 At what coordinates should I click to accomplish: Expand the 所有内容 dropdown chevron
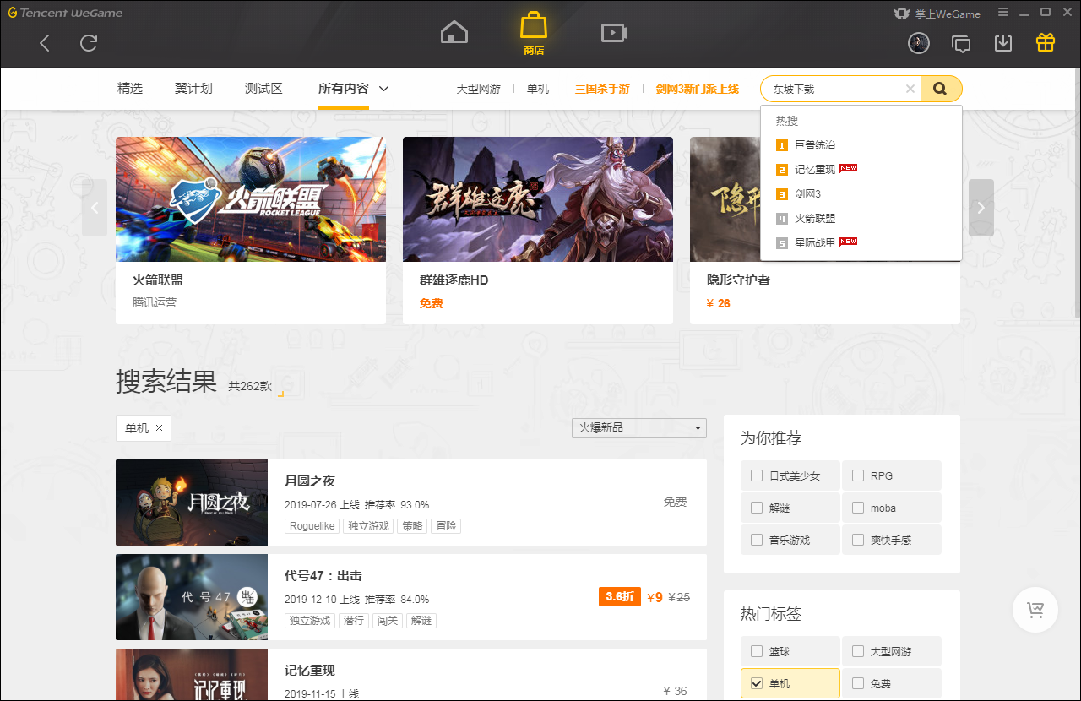tap(383, 89)
